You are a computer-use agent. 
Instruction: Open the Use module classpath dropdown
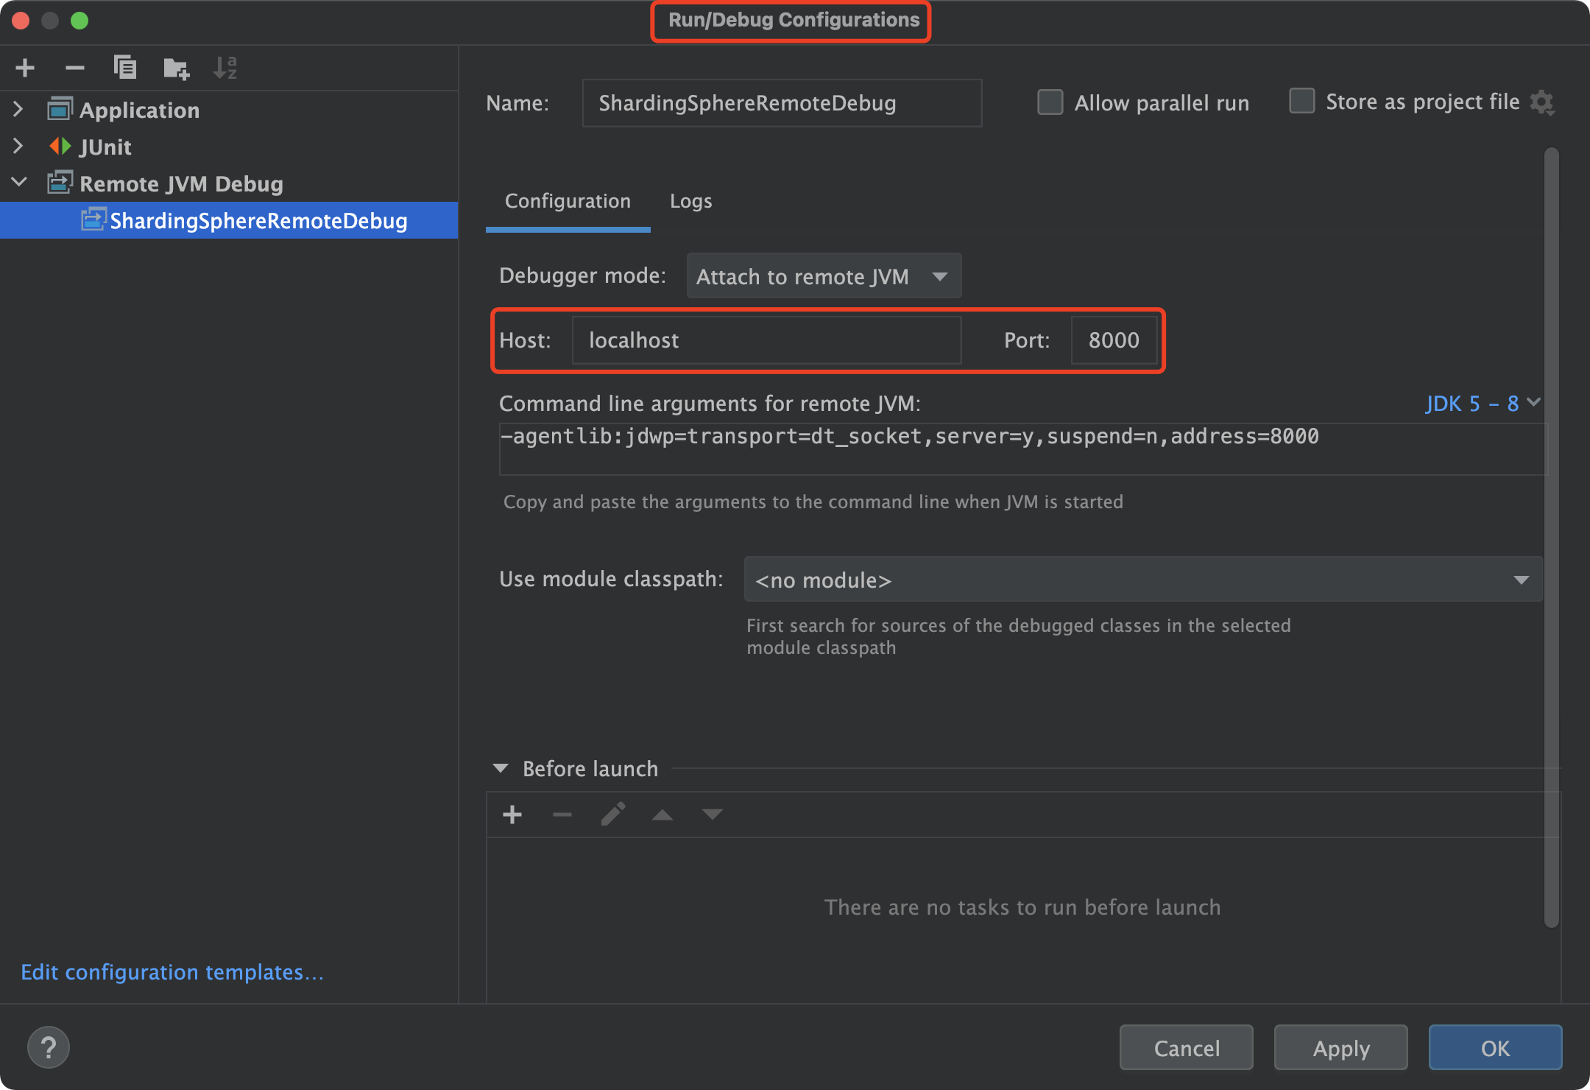click(x=1142, y=580)
